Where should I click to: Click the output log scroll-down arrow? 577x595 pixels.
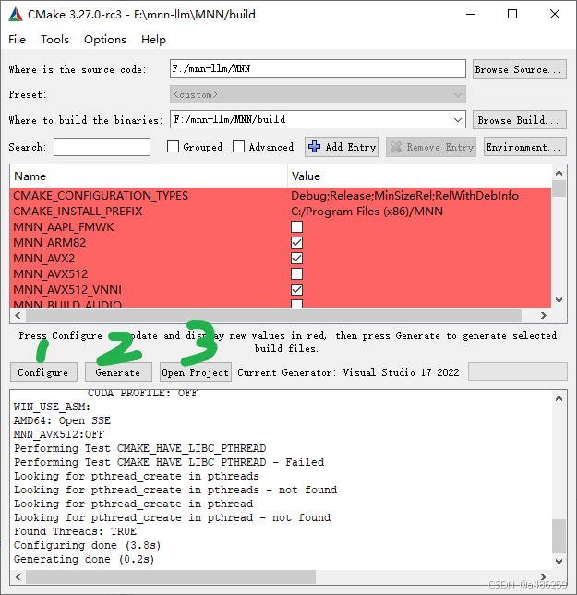(559, 561)
